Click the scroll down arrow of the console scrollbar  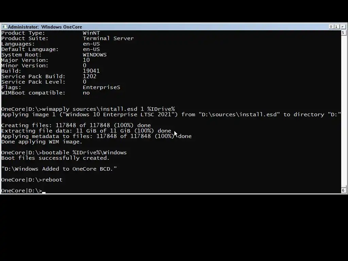click(343, 190)
